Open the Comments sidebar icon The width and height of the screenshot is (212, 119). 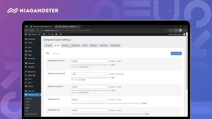[x=26, y=59]
